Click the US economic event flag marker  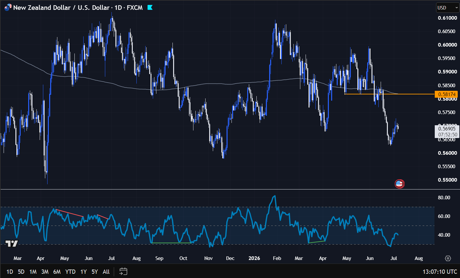399,184
